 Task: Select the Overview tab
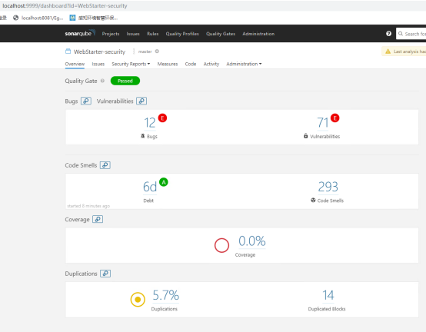(x=75, y=64)
